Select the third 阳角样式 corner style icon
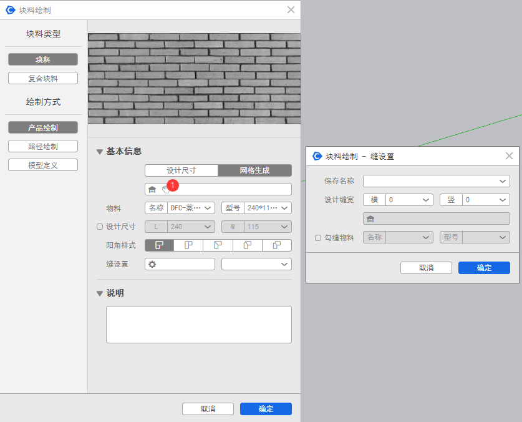 (x=218, y=245)
